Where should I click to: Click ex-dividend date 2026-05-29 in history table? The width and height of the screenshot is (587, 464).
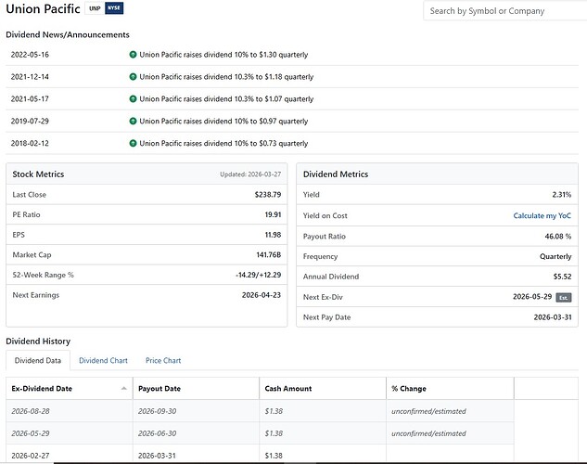(x=31, y=433)
